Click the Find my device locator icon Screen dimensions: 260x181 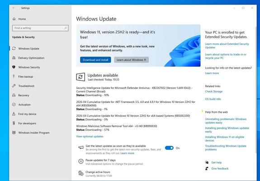(x=14, y=114)
